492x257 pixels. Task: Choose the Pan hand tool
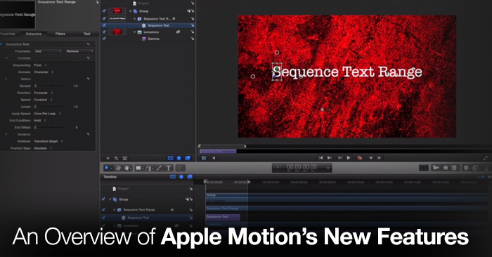coord(127,168)
